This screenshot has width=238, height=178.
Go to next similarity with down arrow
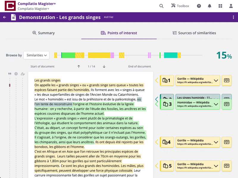tap(104, 66)
